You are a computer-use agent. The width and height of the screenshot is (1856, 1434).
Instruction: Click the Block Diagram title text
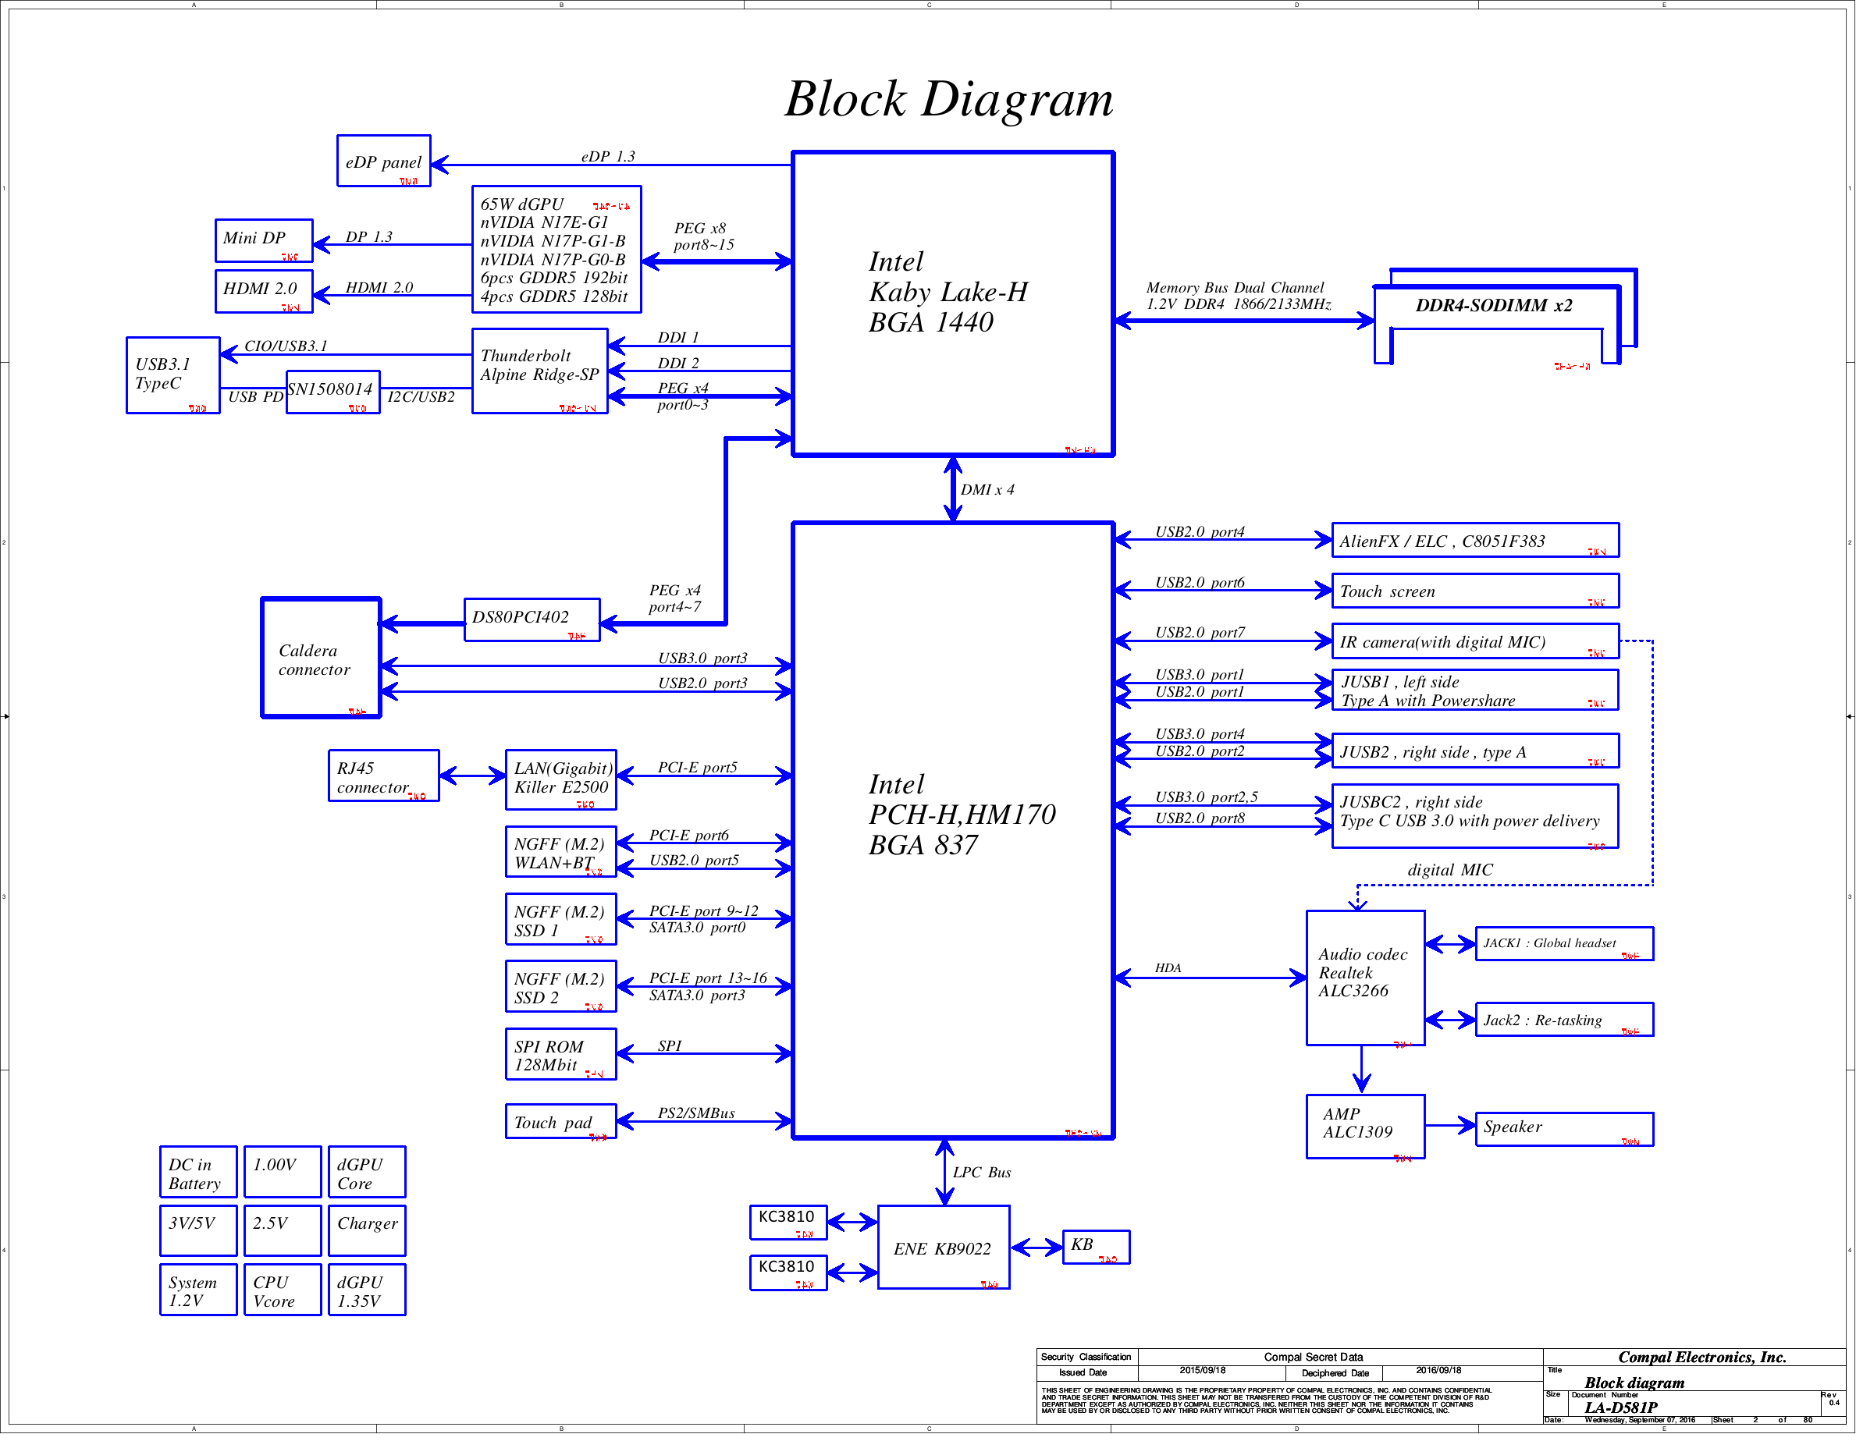(948, 98)
